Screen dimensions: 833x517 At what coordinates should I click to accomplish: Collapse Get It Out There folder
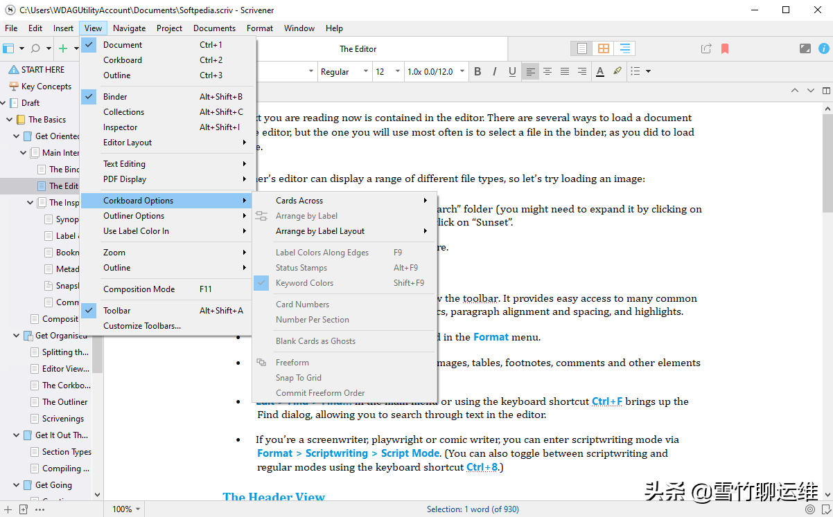click(x=17, y=435)
